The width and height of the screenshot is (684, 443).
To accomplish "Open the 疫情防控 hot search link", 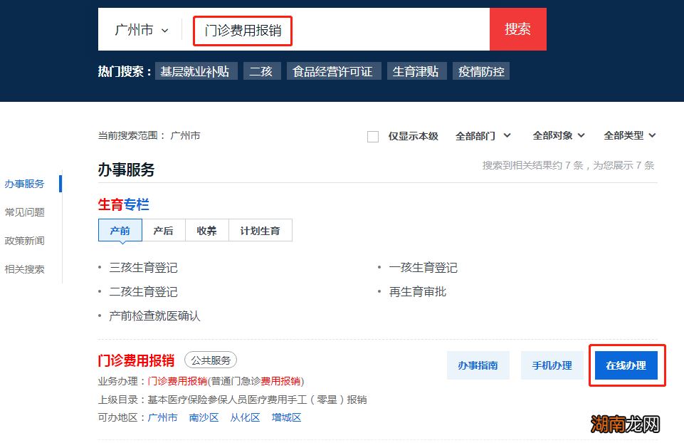I will 480,71.
